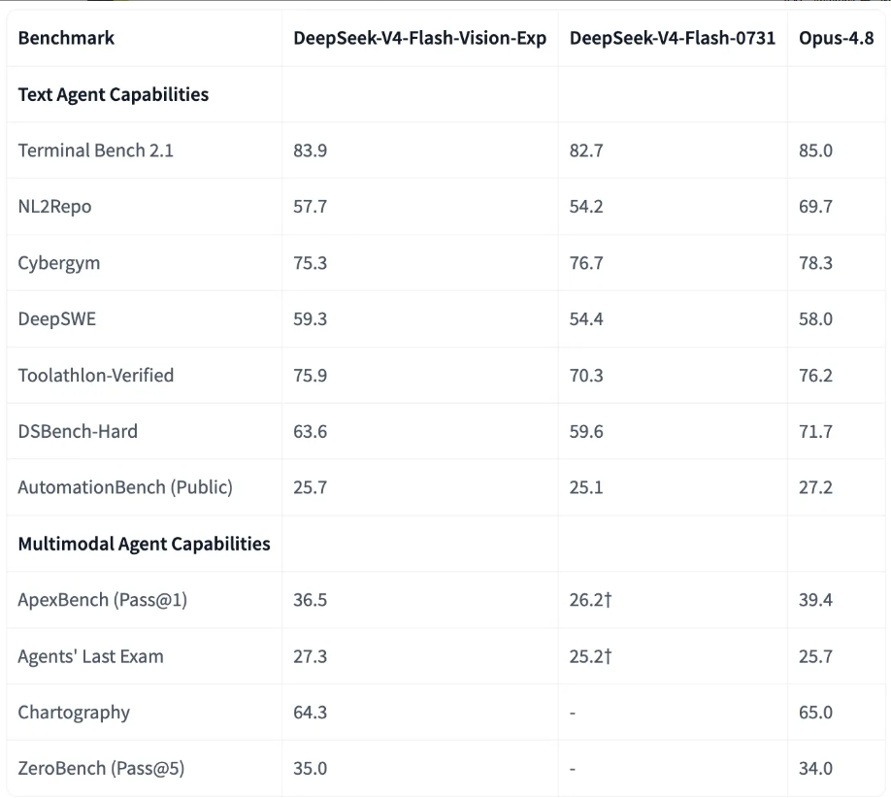Image resolution: width=891 pixels, height=798 pixels.
Task: Click the DSBench-Hard benchmark name
Action: (x=78, y=431)
